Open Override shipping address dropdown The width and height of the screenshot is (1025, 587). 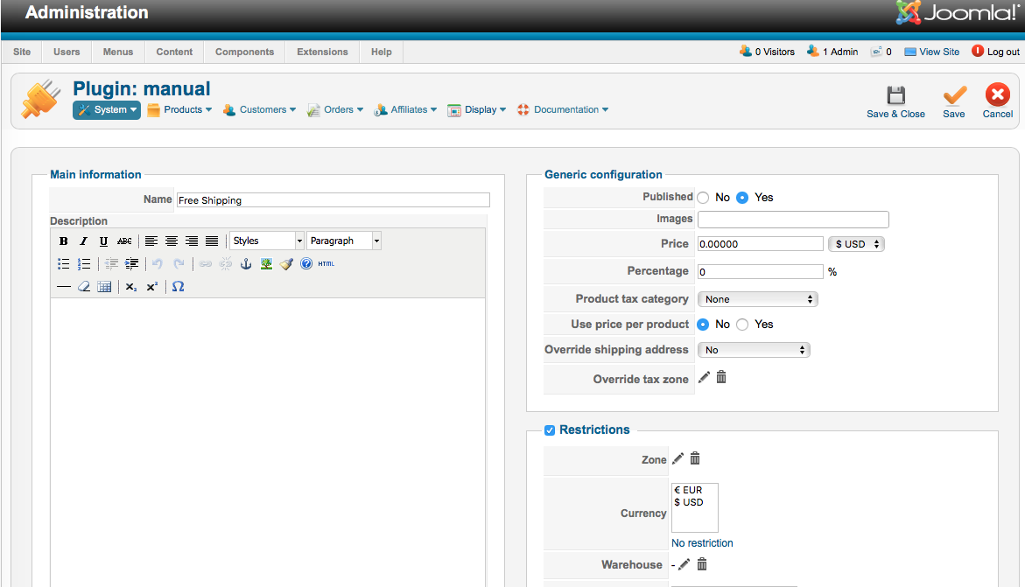click(754, 351)
